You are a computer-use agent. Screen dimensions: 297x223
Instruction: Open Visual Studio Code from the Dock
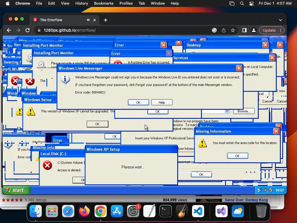[198, 211]
